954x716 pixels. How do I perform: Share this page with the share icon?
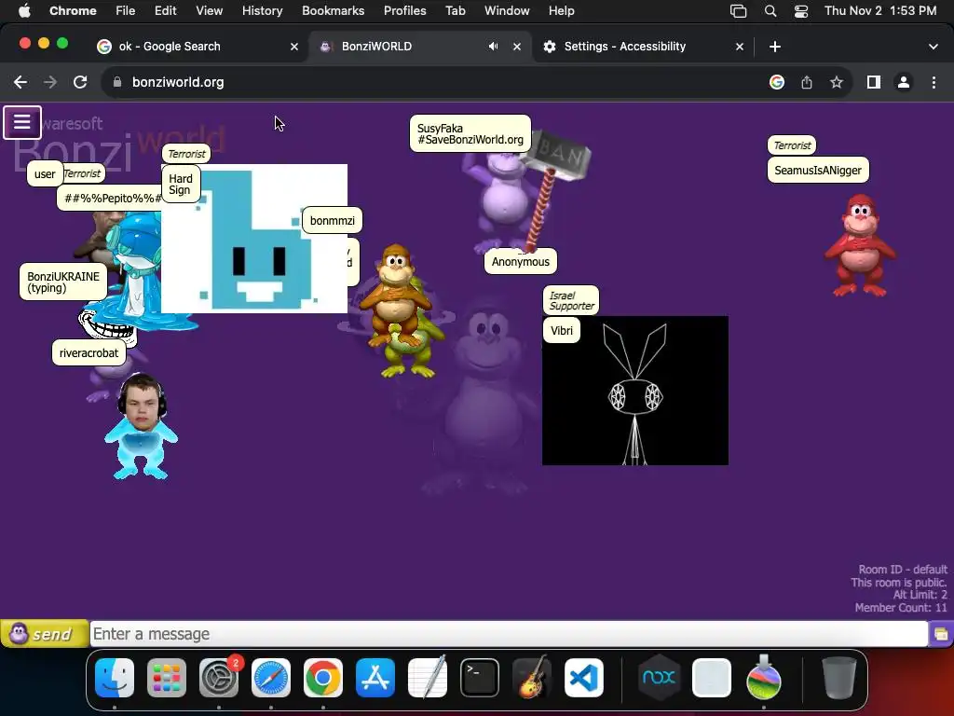coord(807,82)
